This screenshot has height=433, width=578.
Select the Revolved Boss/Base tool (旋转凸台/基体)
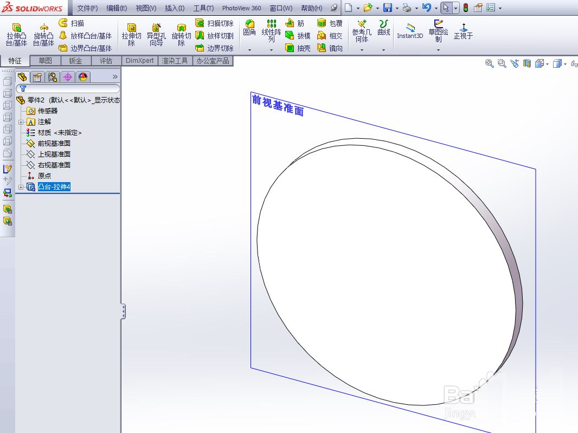click(43, 34)
